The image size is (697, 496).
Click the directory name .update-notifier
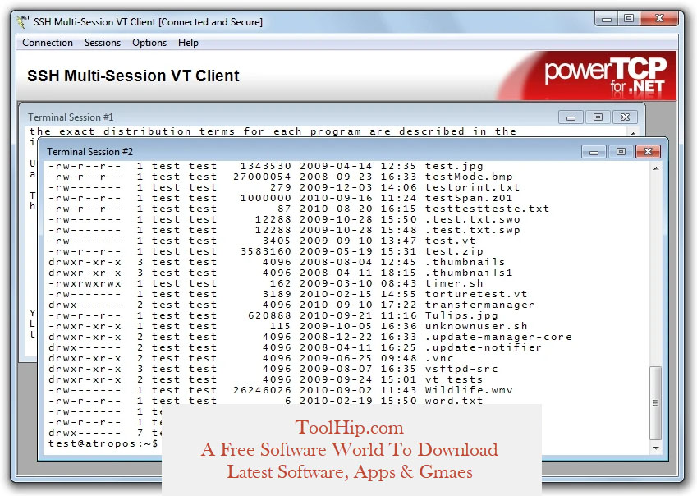point(484,347)
